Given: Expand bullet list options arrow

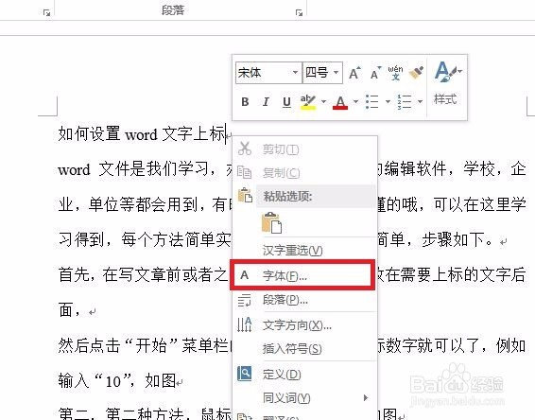Looking at the screenshot, I should click(x=388, y=101).
